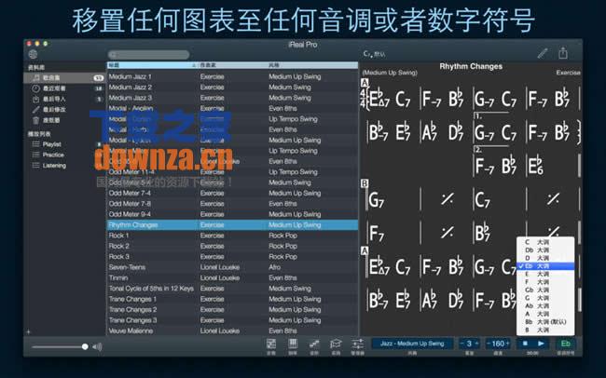Select the Veuve Malienne song row
The height and width of the screenshot is (378, 606).
click(x=232, y=331)
